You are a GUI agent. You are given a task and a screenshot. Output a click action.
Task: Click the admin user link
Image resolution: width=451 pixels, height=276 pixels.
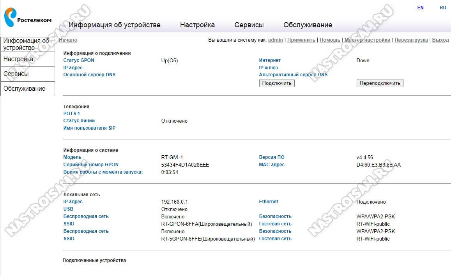click(x=276, y=40)
